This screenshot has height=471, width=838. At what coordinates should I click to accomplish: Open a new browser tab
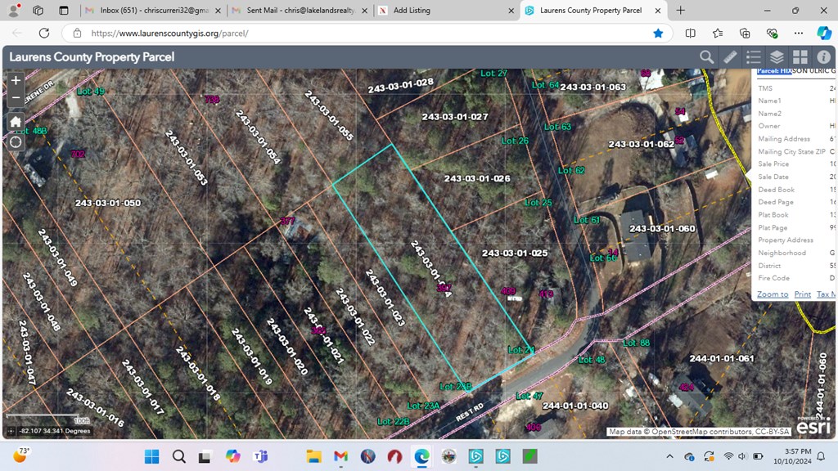pyautogui.click(x=680, y=10)
